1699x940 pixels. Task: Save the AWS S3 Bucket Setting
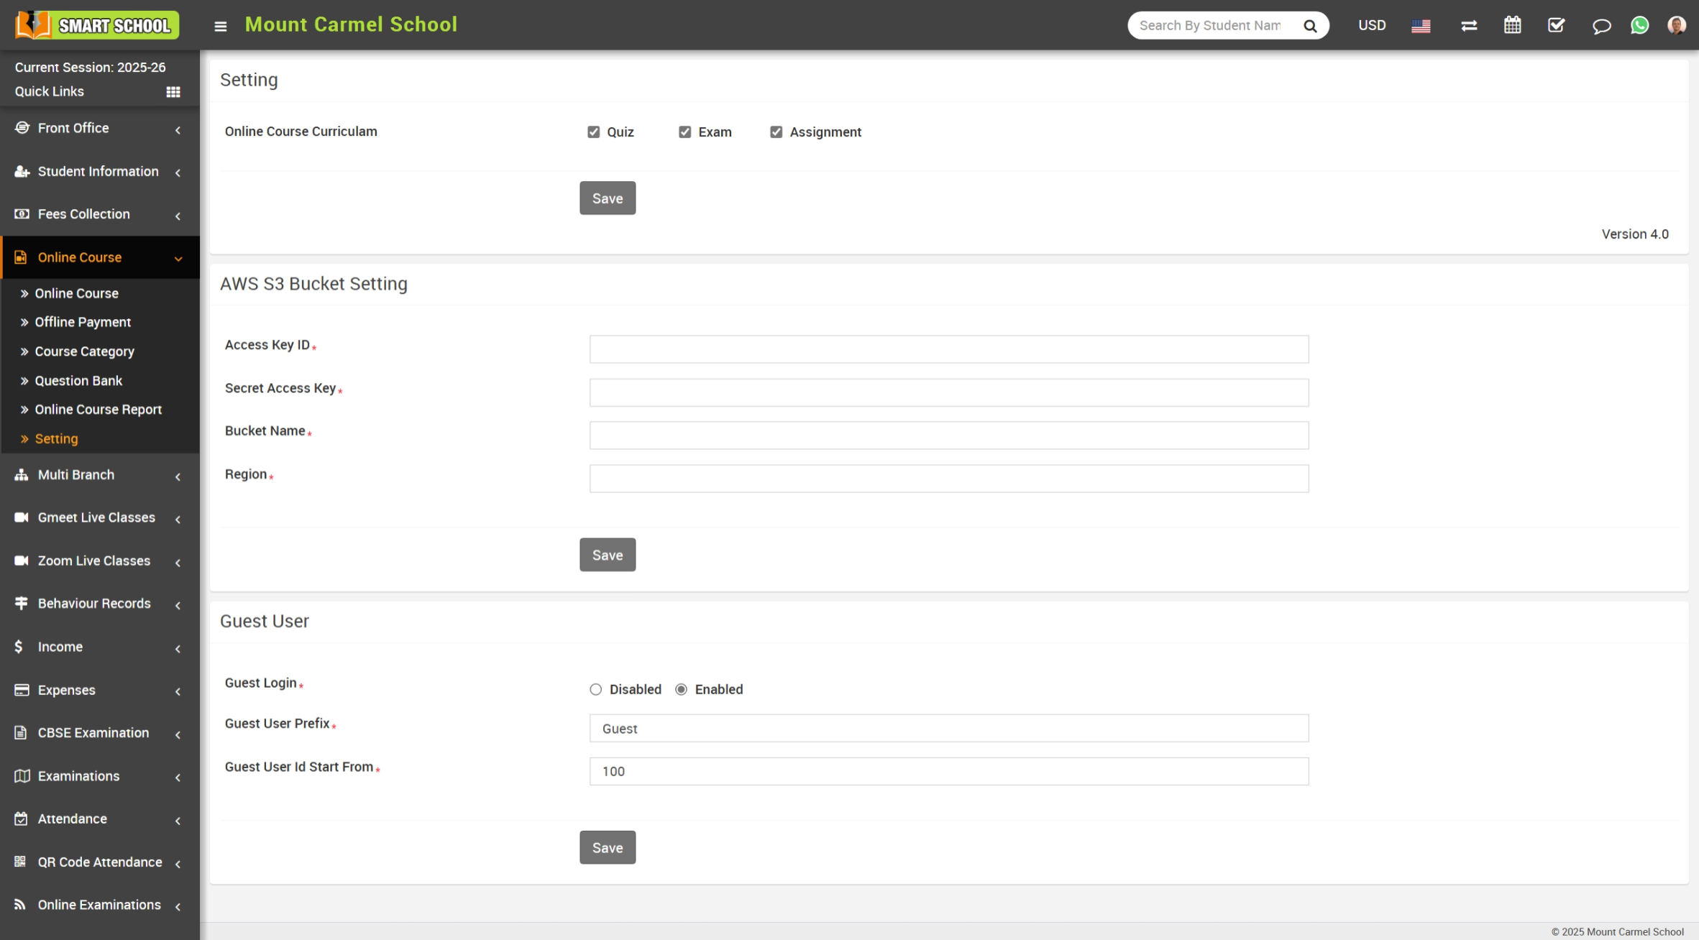[x=607, y=555]
